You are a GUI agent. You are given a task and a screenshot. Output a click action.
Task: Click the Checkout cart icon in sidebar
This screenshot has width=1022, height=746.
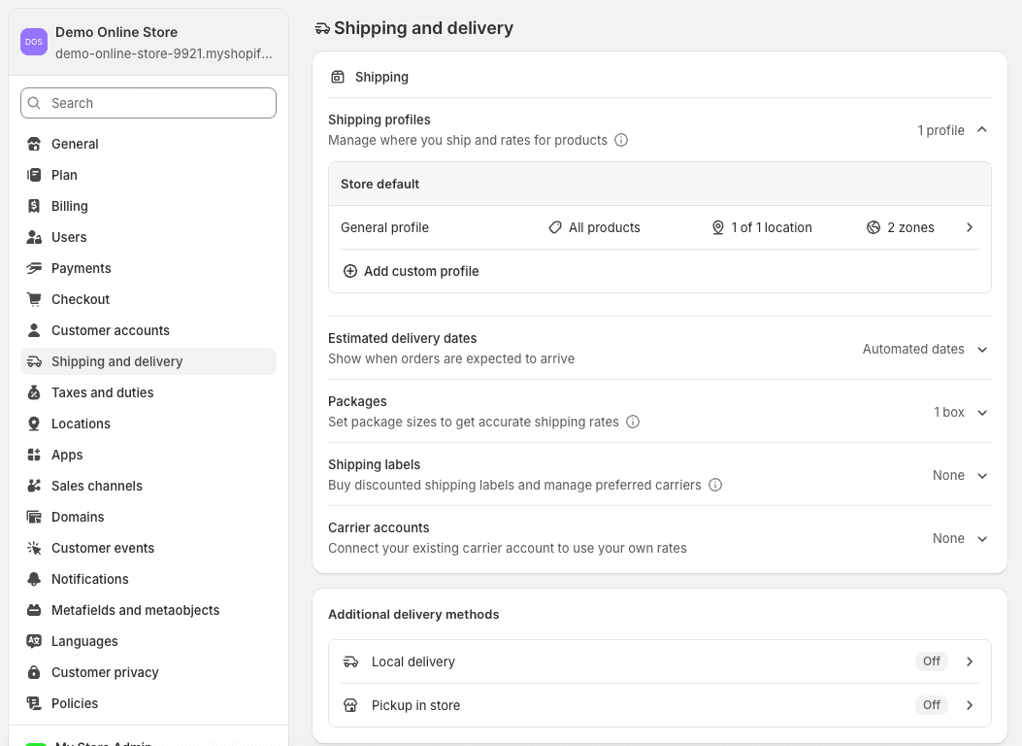[x=34, y=299]
